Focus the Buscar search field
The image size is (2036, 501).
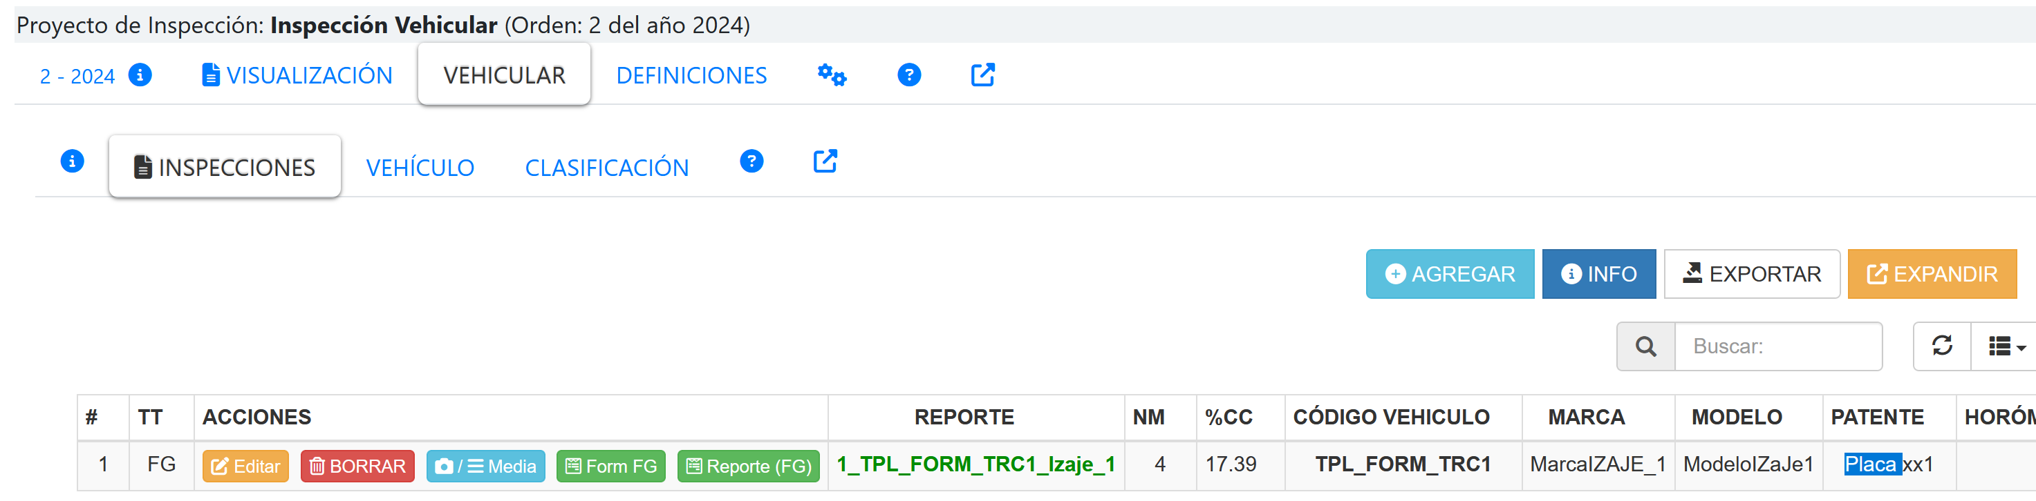pyautogui.click(x=1777, y=346)
